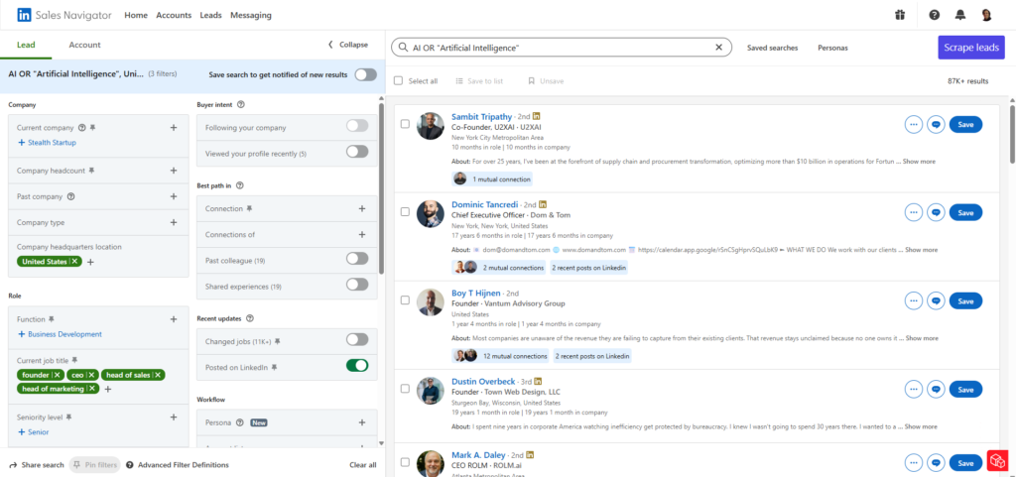The width and height of the screenshot is (1016, 477).
Task: Open more options for Dominic Tancredi
Action: 914,212
